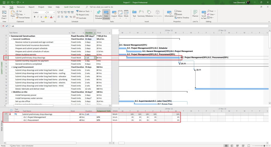Click the Undo icon

(x=12, y=2)
